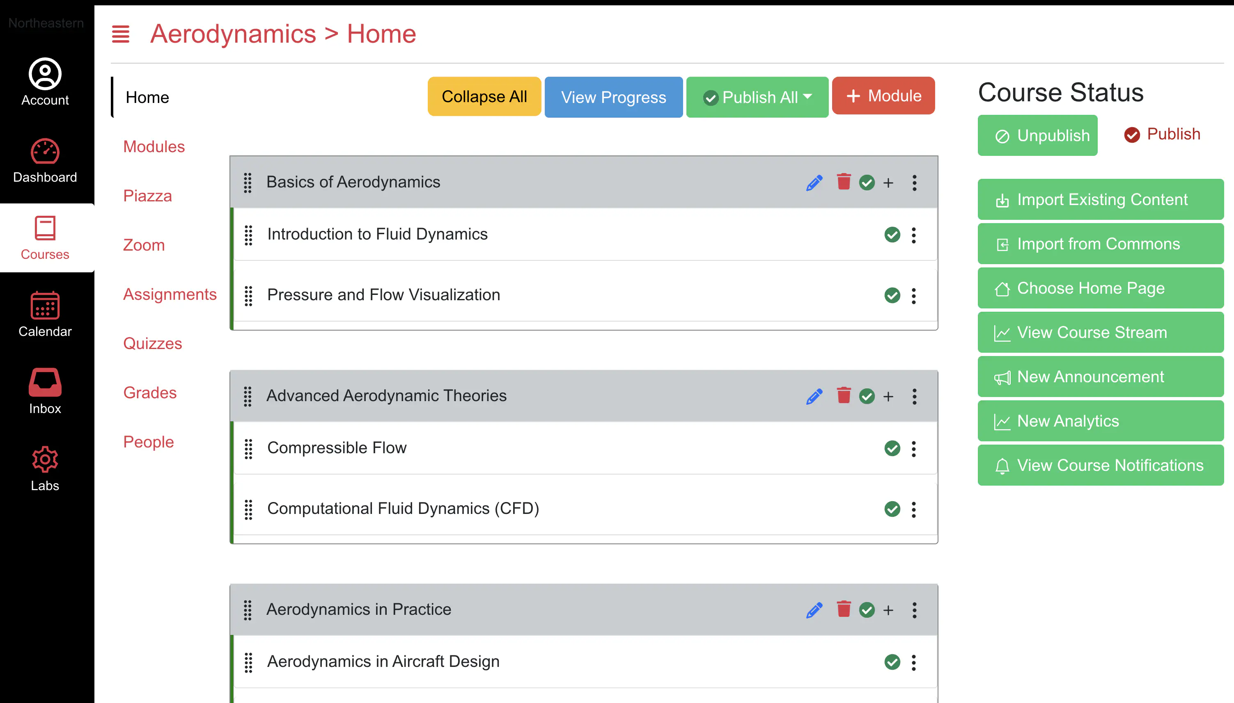
Task: Toggle published check on Basics of Aerodynamics module
Action: click(x=867, y=183)
